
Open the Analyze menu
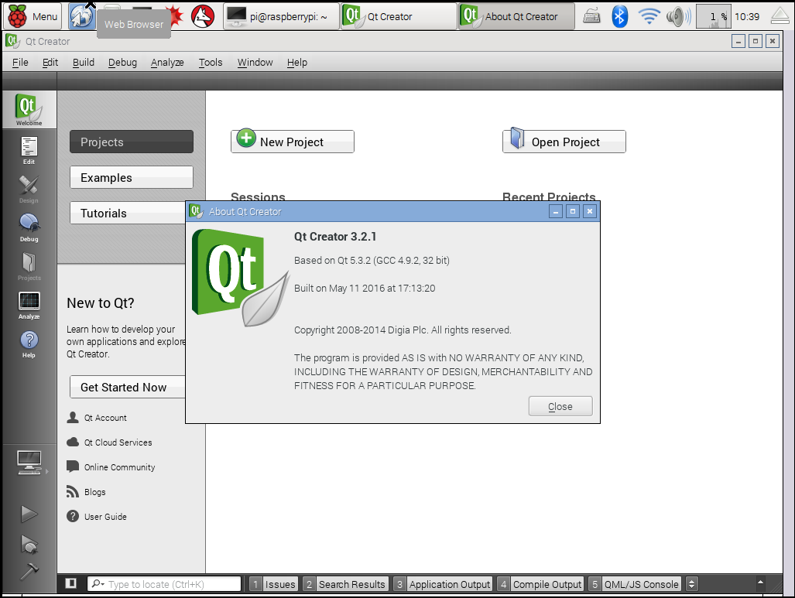[x=167, y=63]
